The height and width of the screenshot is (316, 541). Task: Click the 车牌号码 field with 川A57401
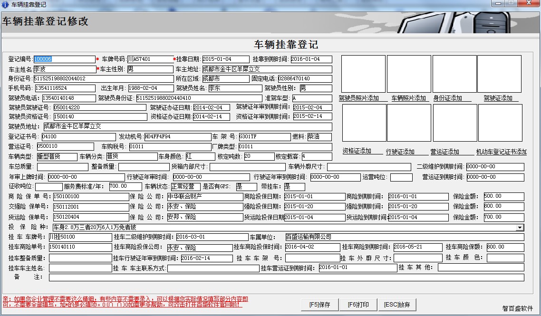[x=150, y=59]
